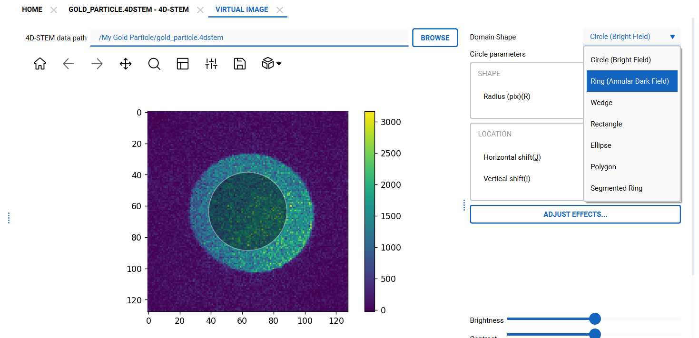Choose the Segmented Ring option
The width and height of the screenshot is (699, 338).
click(x=632, y=188)
